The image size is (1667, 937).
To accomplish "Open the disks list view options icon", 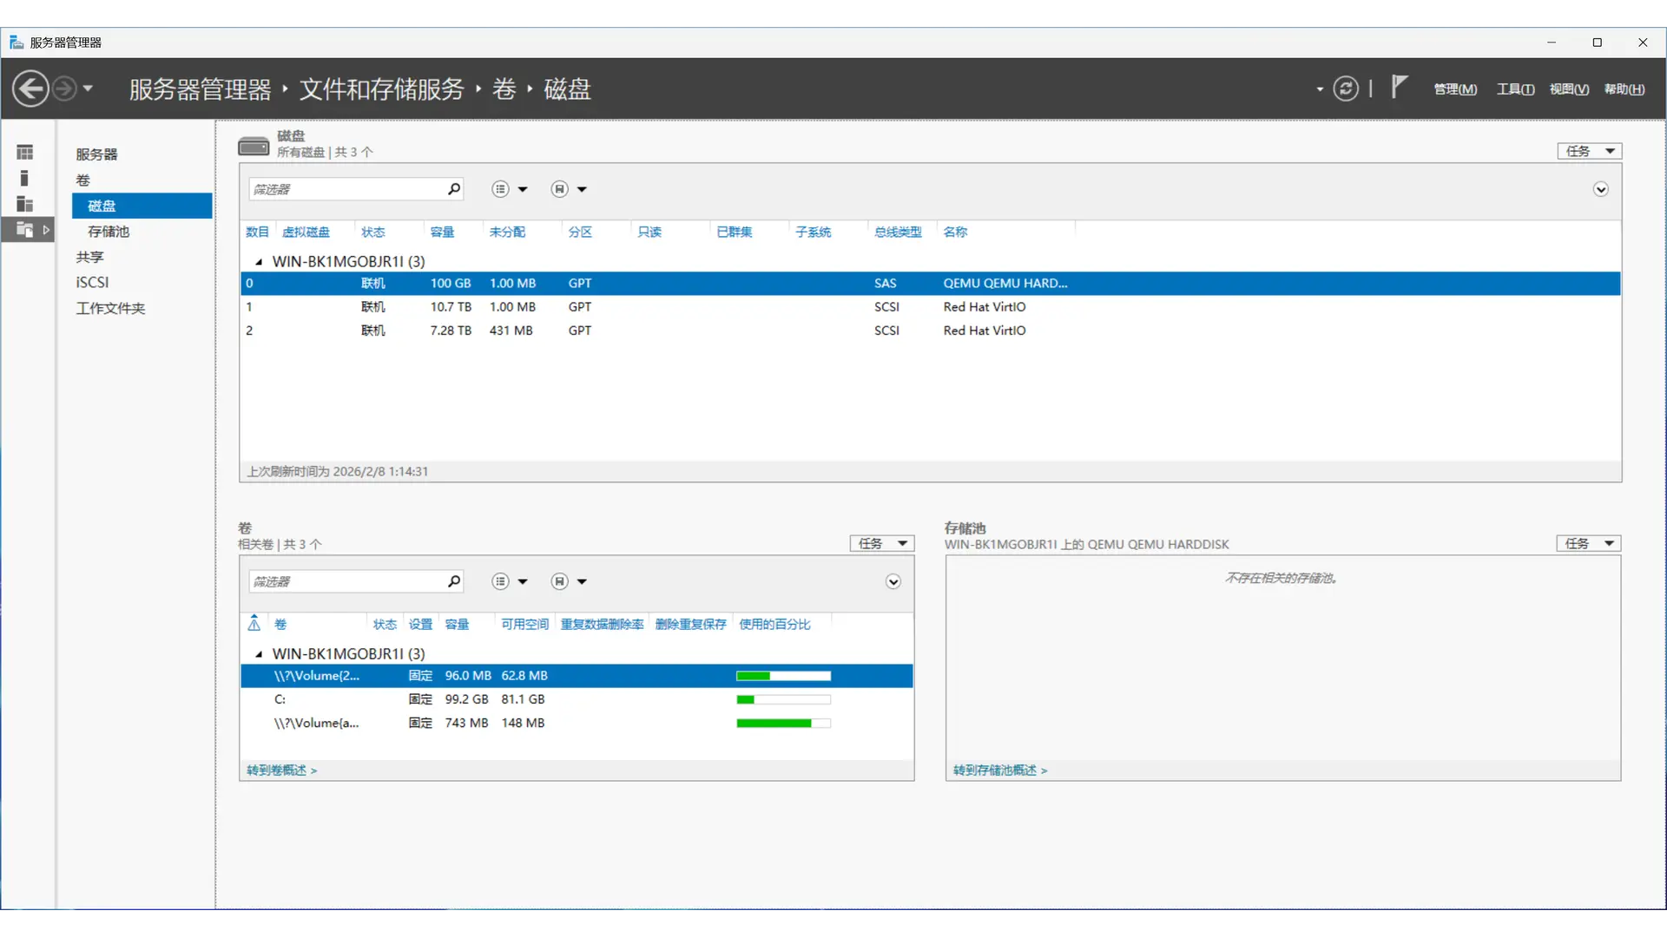I will (501, 189).
